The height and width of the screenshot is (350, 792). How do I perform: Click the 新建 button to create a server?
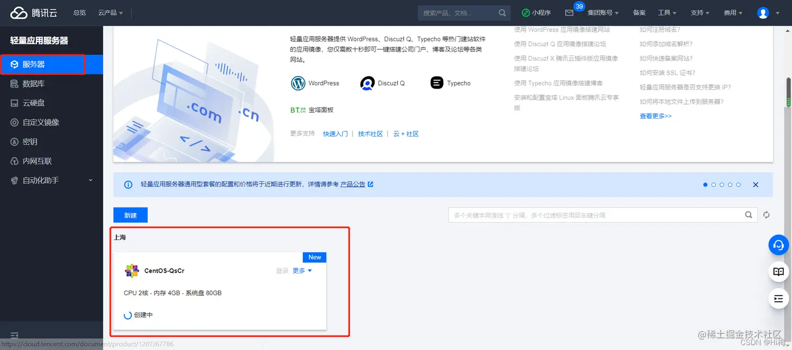click(x=130, y=214)
